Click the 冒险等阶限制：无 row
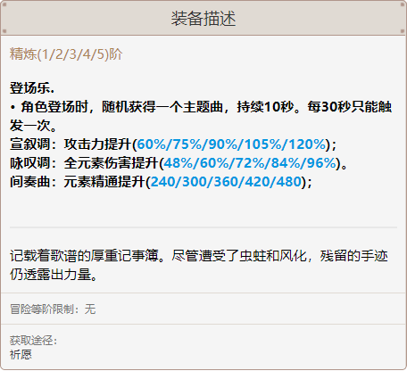The height and width of the screenshot is (371, 407). pos(53,309)
